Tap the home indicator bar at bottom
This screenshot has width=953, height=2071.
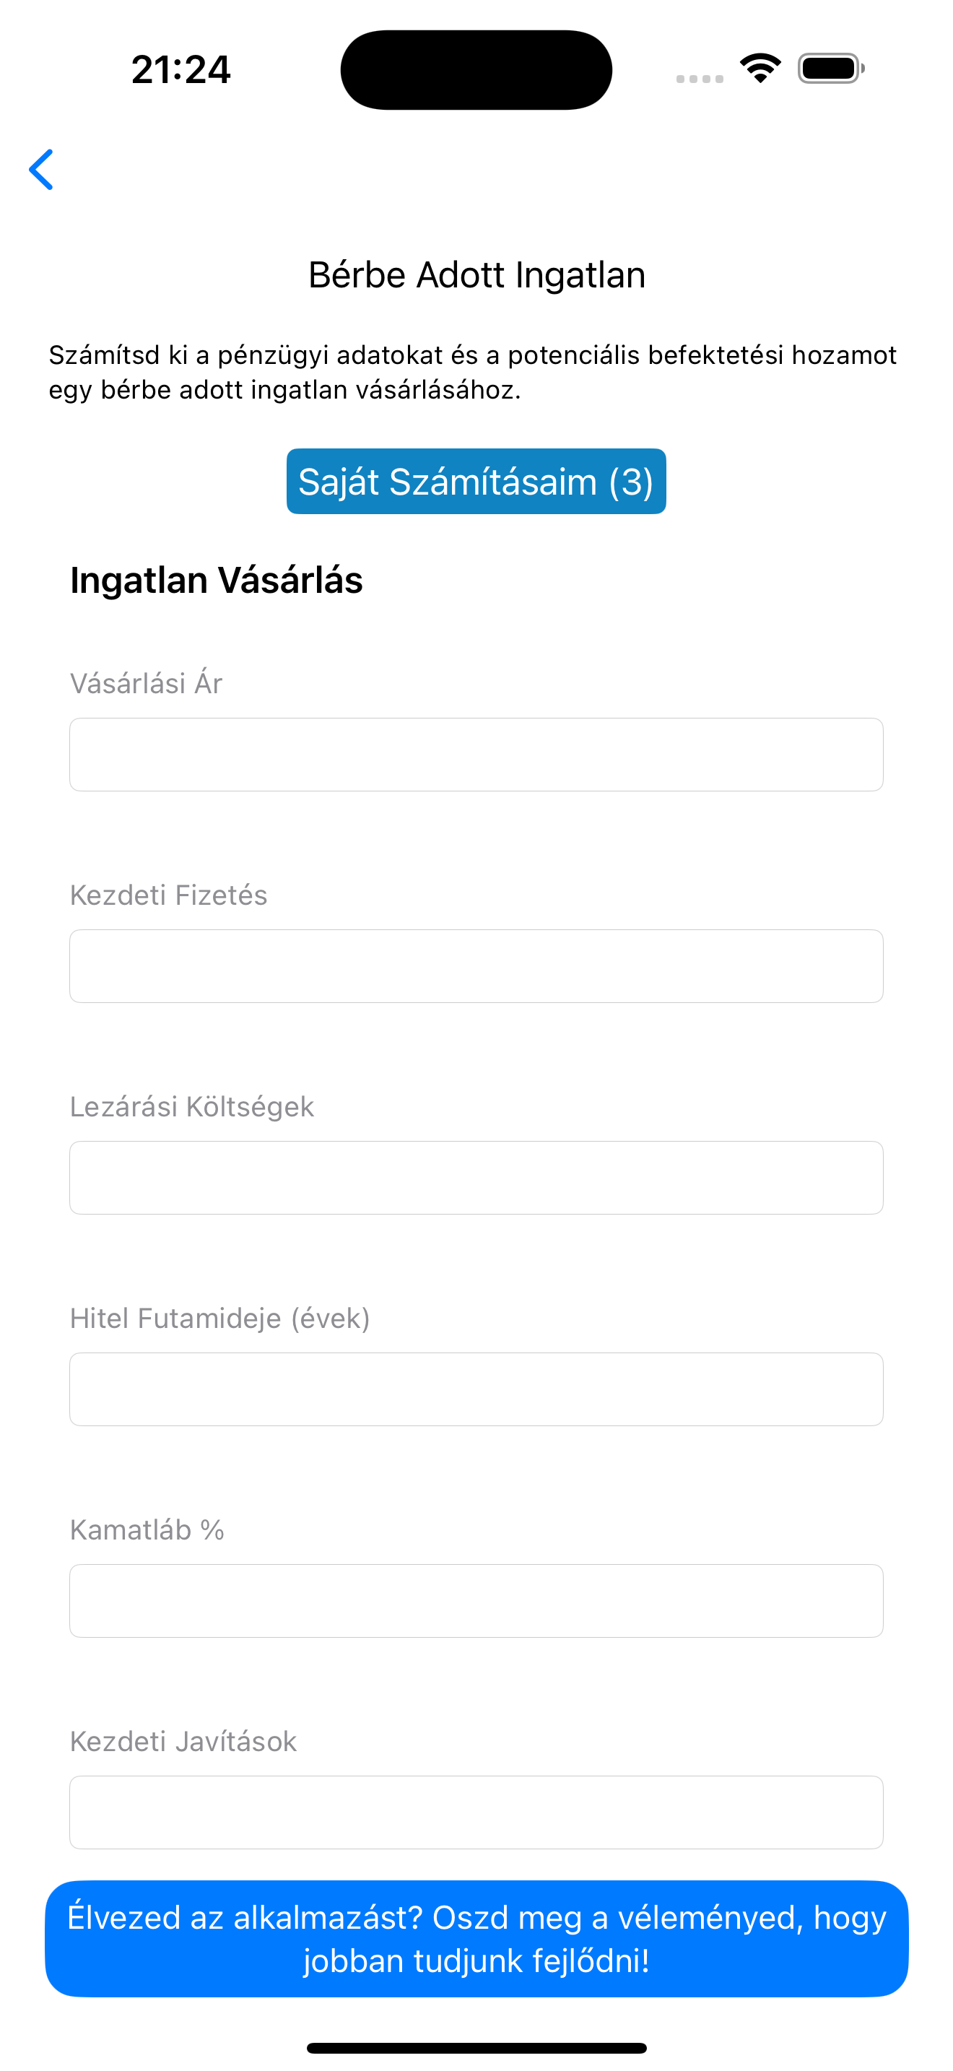pyautogui.click(x=476, y=2048)
